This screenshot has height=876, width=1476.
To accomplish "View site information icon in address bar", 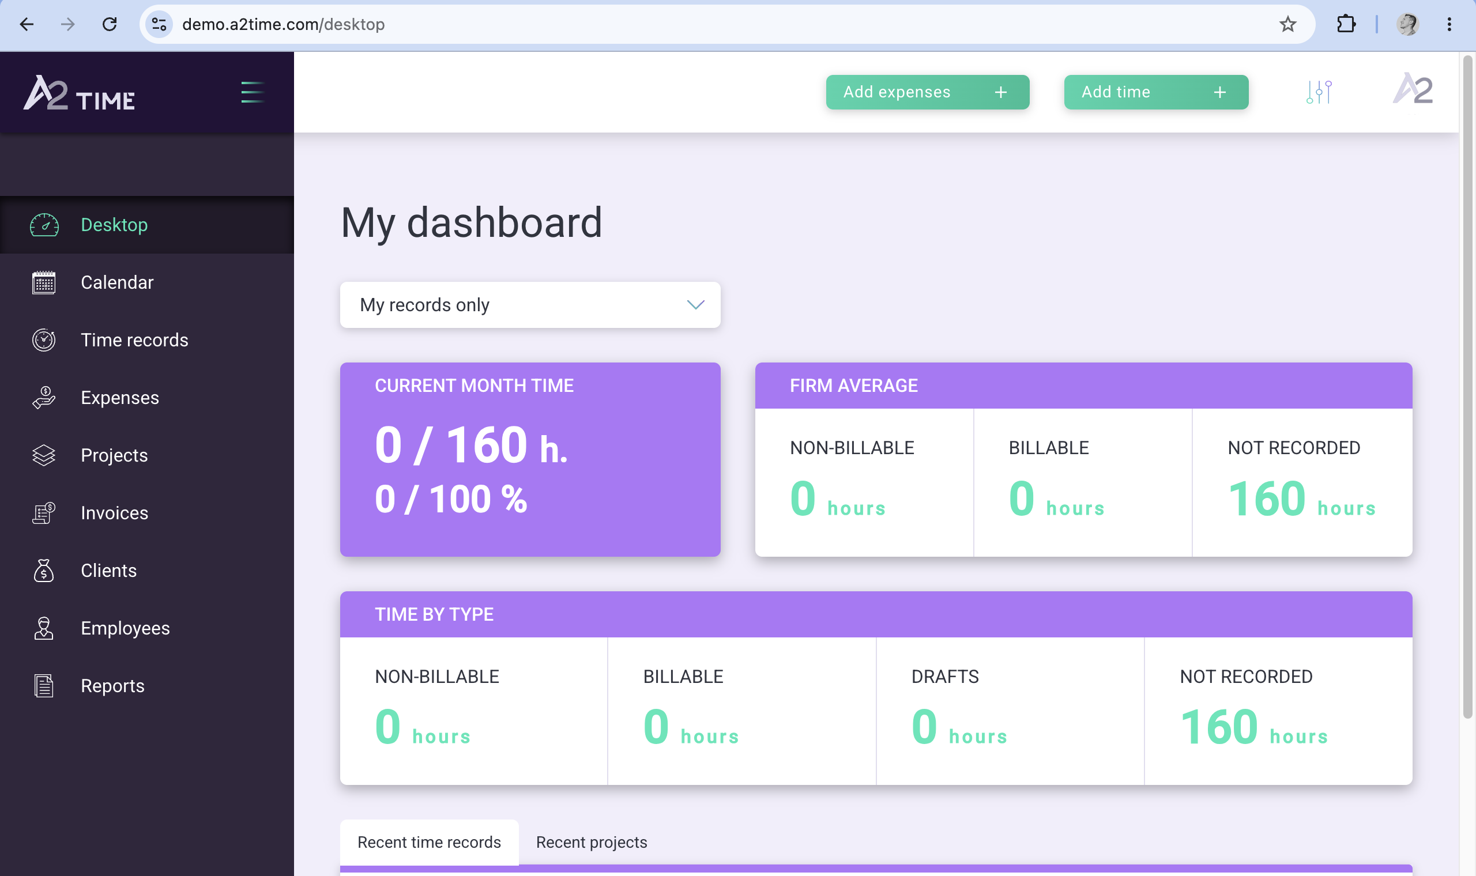I will [x=159, y=24].
